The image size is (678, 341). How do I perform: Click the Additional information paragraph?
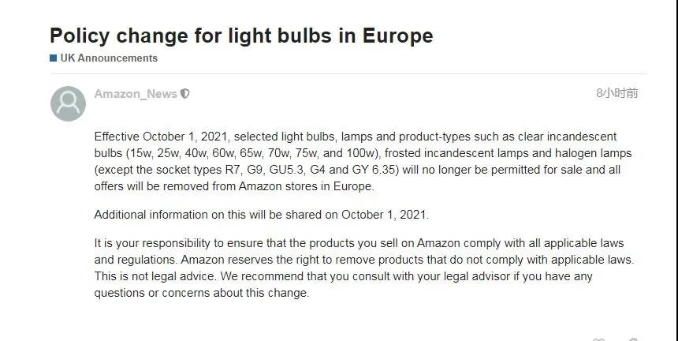tap(261, 215)
